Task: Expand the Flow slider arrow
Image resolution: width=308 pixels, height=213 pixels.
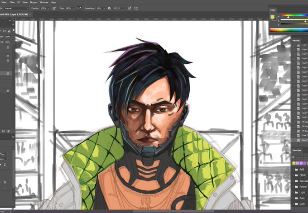Action: coord(73,9)
